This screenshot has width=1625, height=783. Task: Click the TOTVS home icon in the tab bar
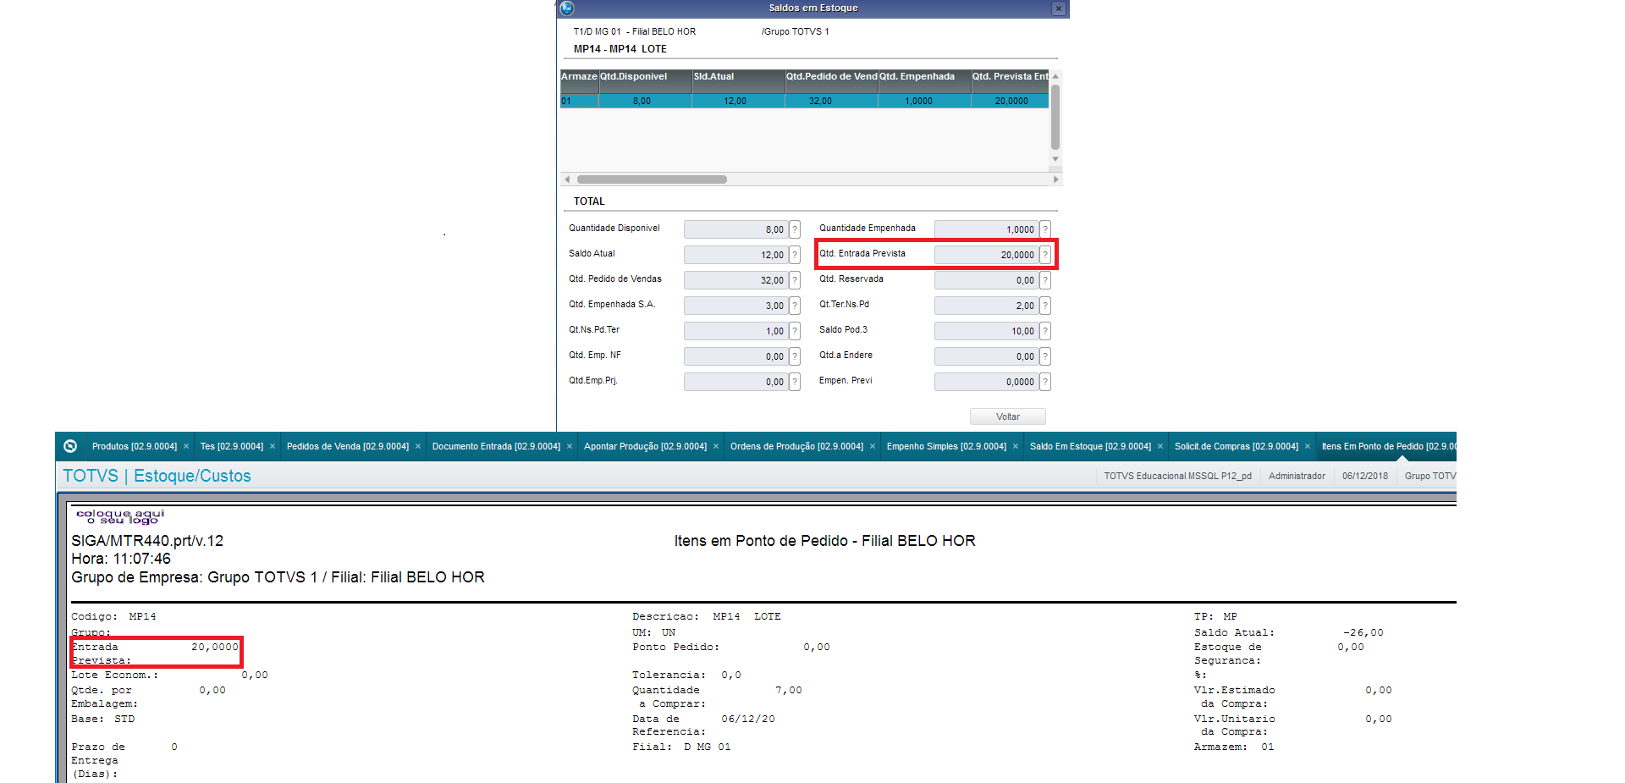pyautogui.click(x=70, y=446)
